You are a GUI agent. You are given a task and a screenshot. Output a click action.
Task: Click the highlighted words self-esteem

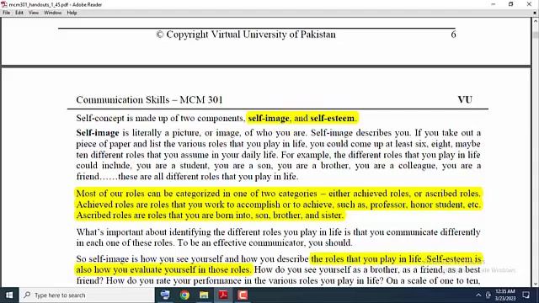(332, 118)
